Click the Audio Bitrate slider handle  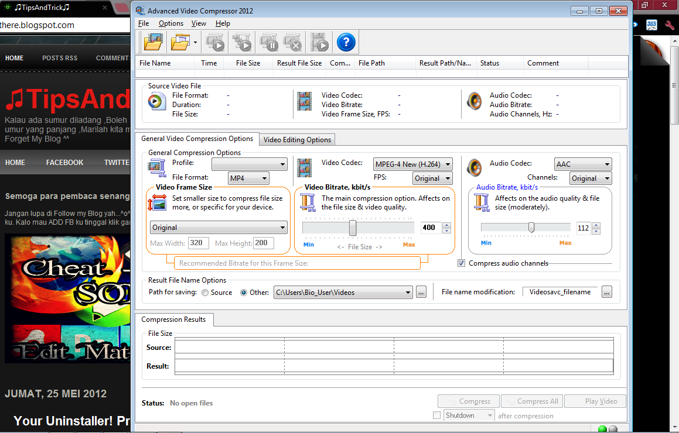[531, 228]
